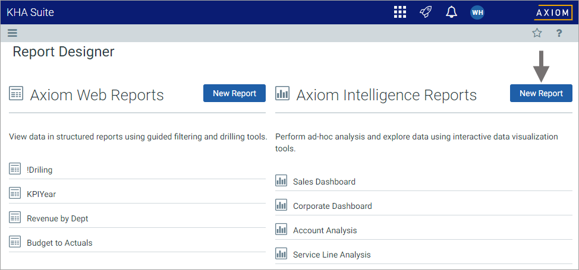Click the table icon beside !Driling

[x=15, y=169]
